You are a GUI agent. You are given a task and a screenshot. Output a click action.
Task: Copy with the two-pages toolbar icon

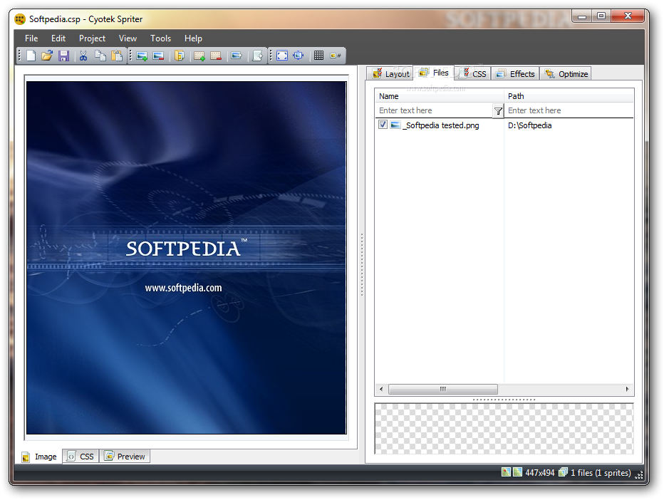100,56
